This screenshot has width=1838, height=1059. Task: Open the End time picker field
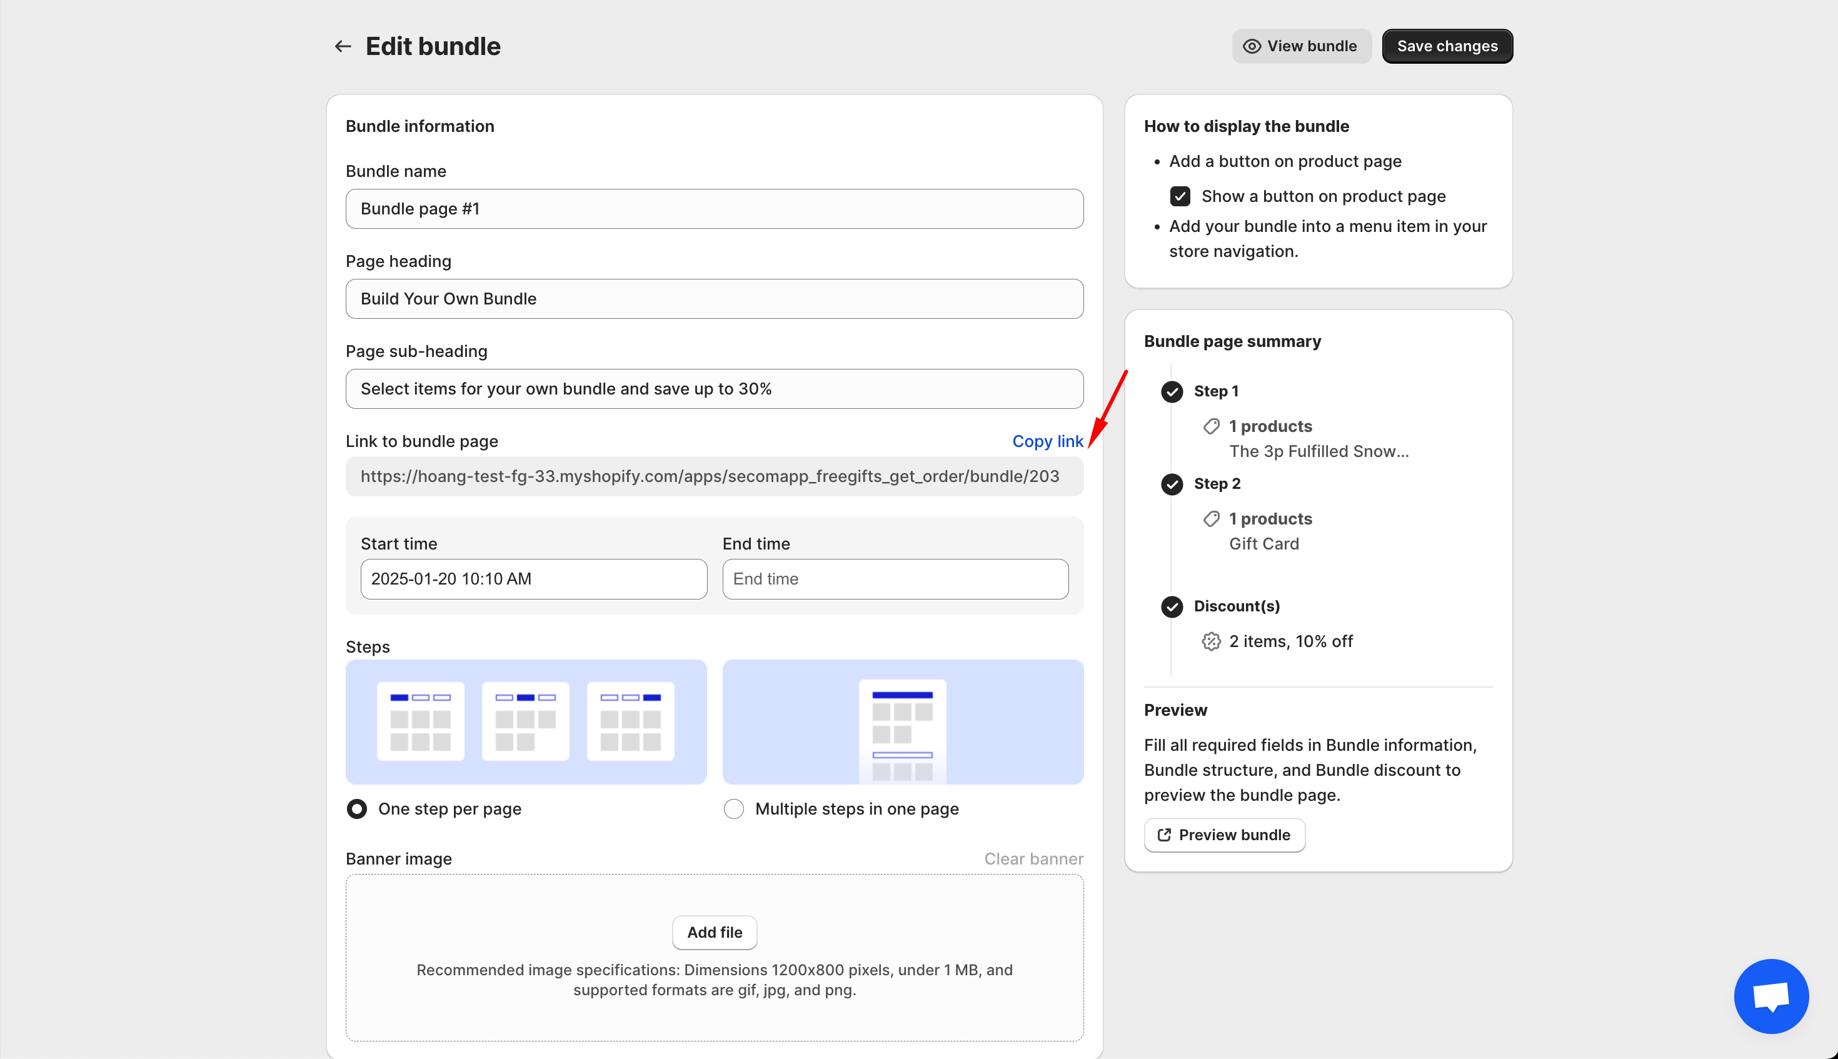[x=895, y=579]
